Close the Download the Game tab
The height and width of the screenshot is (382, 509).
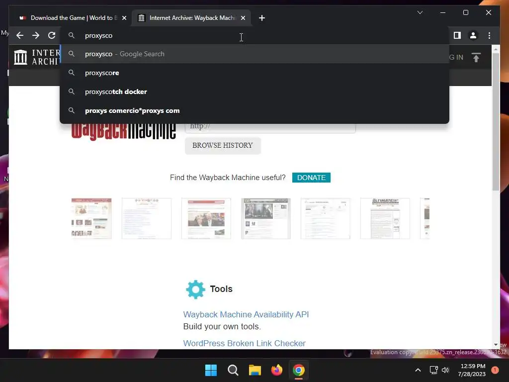click(124, 18)
